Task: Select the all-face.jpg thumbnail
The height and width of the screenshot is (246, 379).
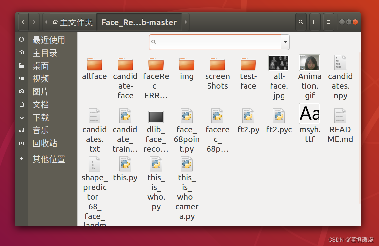Action: [x=279, y=63]
